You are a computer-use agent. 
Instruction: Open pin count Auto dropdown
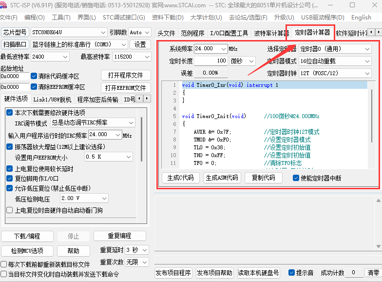tap(139, 32)
